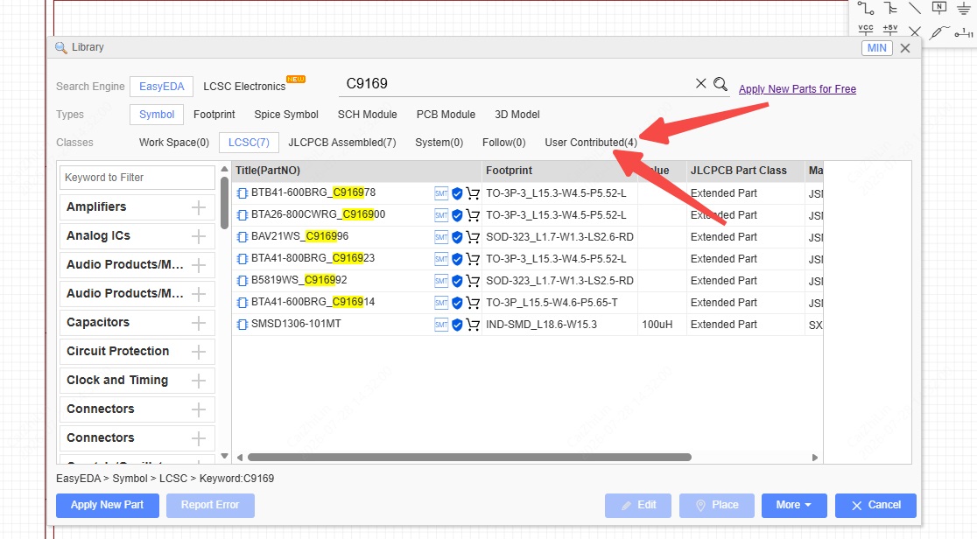Select the Footprint type tab

214,115
